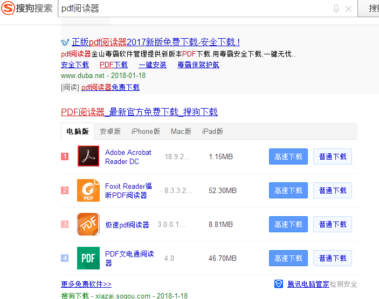Click 高速下载 for PDF文电通阅读器

click(288, 258)
